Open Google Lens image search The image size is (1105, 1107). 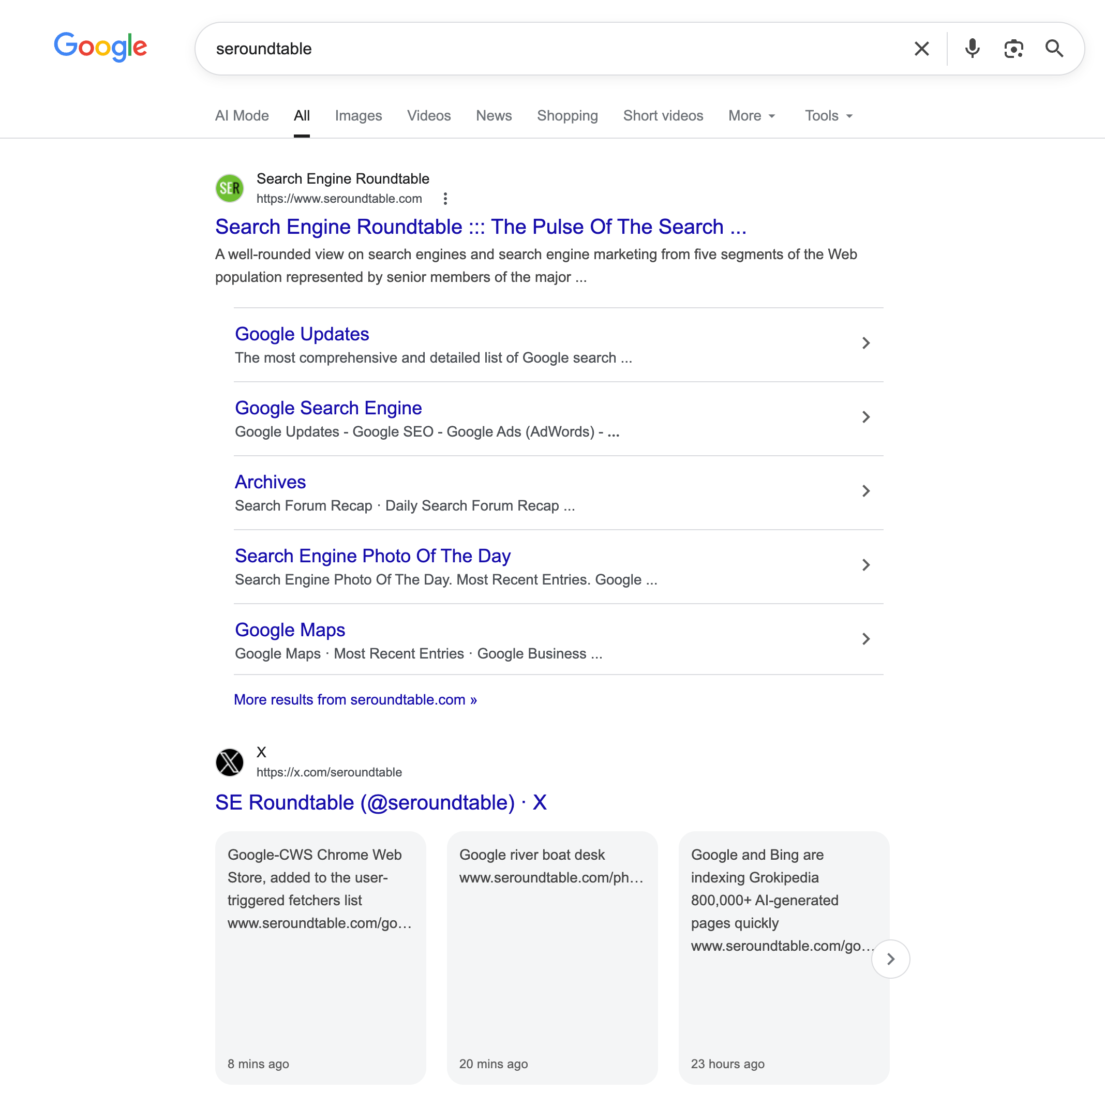1014,48
